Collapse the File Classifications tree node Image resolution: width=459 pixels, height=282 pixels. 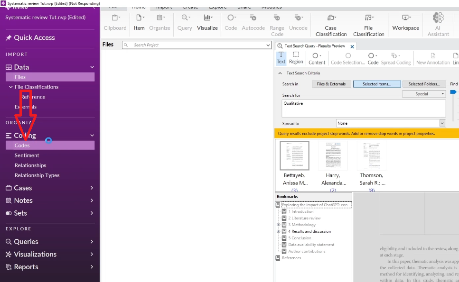tap(11, 87)
